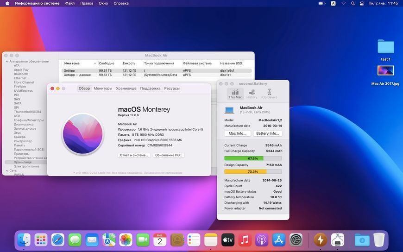
Task: Open Maps app in the Dock
Action: 109,240
